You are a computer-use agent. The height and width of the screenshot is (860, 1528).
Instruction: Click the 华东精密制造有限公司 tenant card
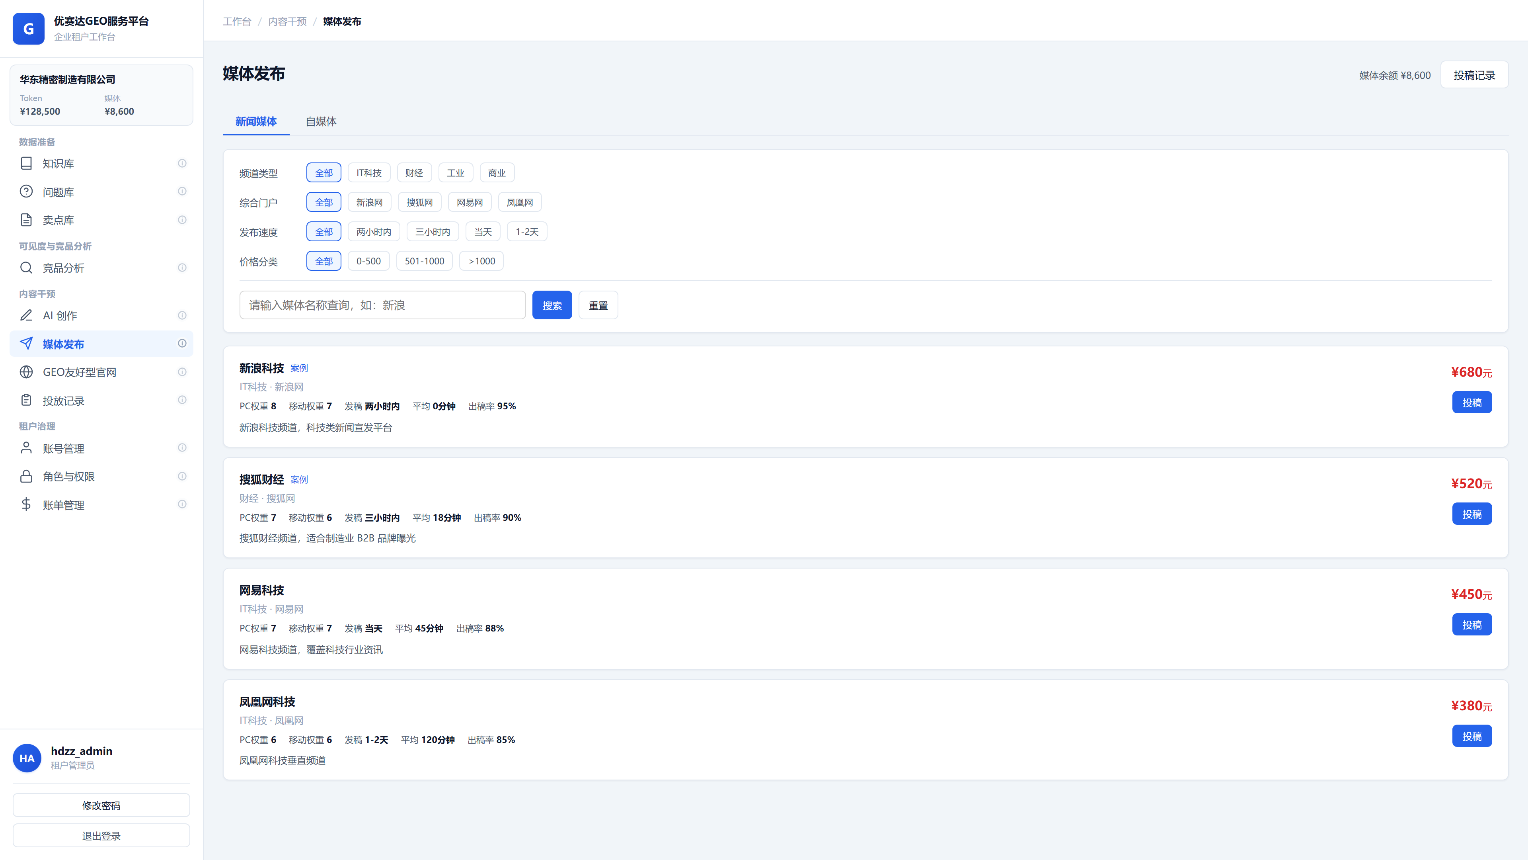101,95
